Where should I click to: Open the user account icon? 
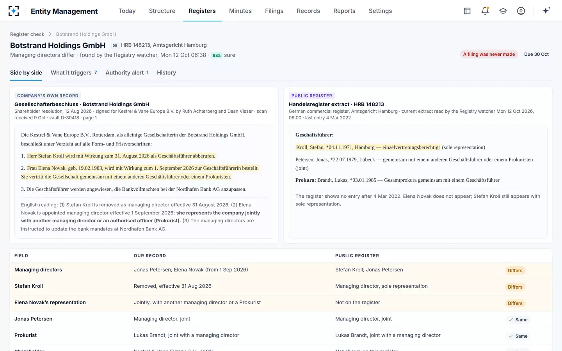click(521, 11)
